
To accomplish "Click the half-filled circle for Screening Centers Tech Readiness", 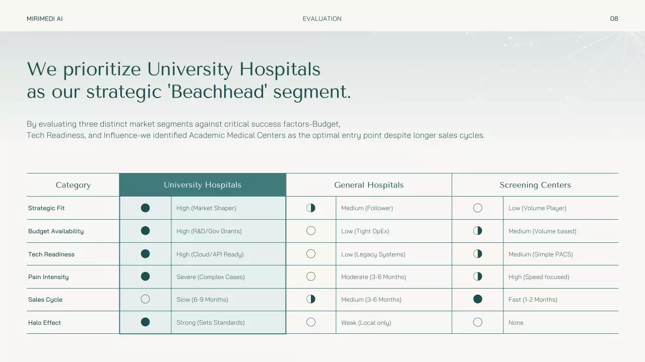I will pos(478,254).
